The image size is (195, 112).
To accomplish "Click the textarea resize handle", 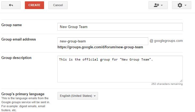I will [181, 81].
